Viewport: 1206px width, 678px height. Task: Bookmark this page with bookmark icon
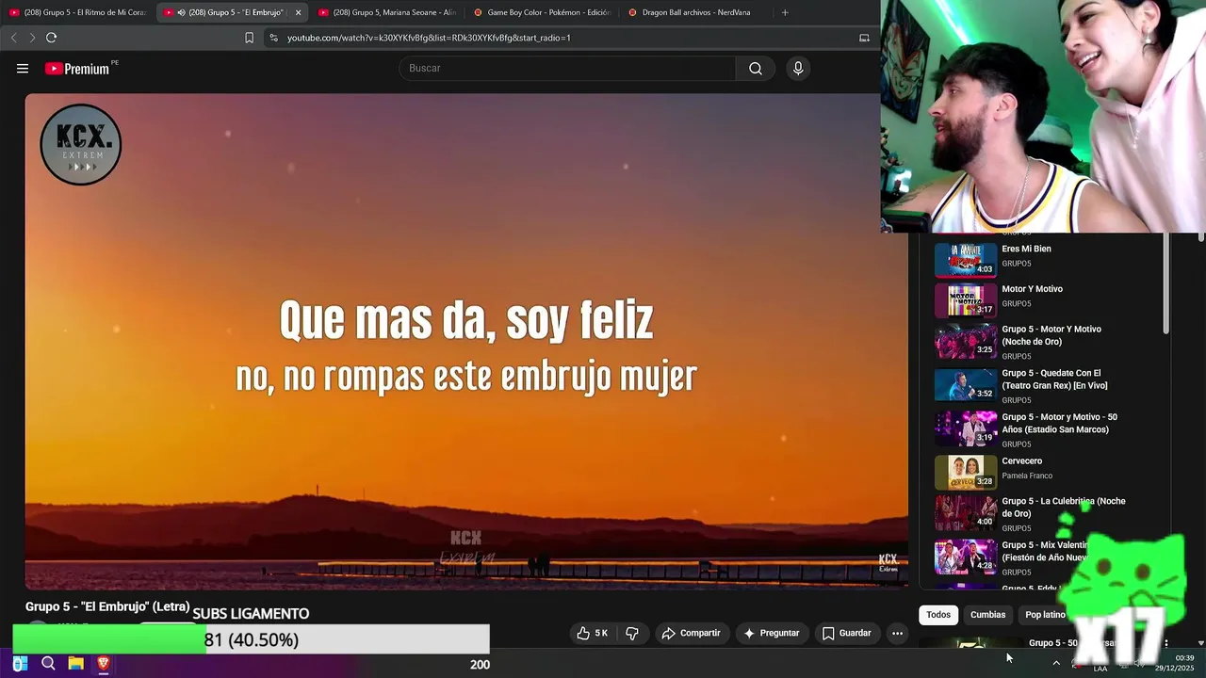(x=249, y=38)
